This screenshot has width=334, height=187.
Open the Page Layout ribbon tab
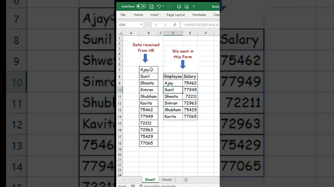pos(176,15)
